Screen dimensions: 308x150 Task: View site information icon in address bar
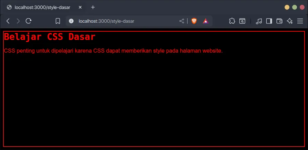pos(71,21)
